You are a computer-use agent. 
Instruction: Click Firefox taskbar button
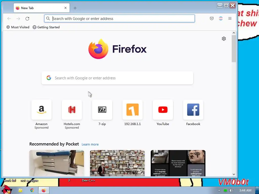pyautogui.click(x=44, y=190)
